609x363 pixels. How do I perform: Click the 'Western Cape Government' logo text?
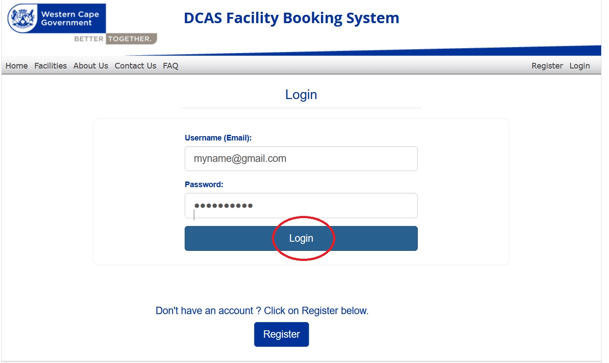tap(70, 18)
